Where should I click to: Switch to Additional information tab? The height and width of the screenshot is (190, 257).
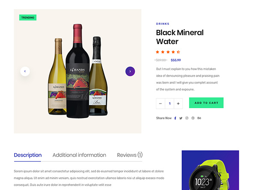[79, 155]
